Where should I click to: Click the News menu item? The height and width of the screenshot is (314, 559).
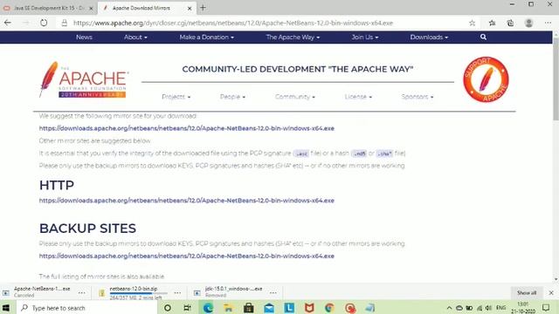[84, 37]
